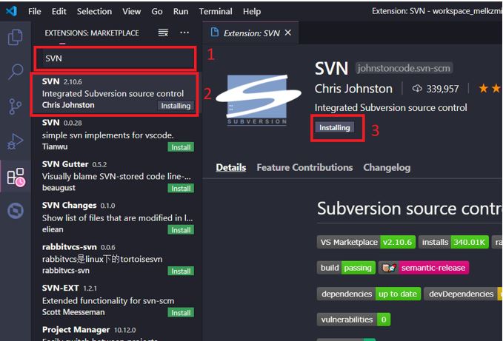Open the Views and More Actions ellipsis
This screenshot has height=341, width=503.
tap(184, 33)
